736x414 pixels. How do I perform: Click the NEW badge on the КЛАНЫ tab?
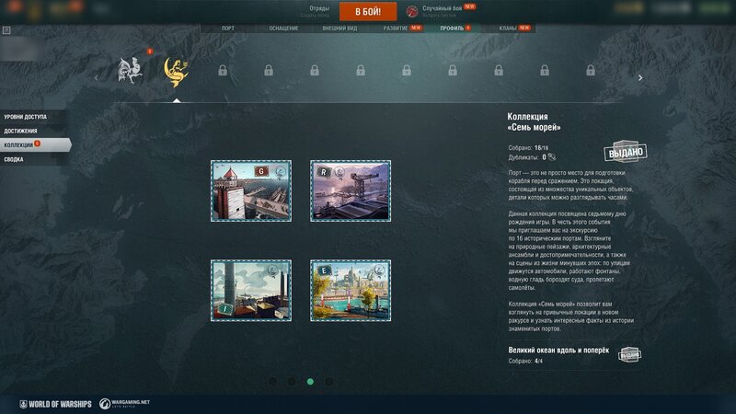[x=524, y=28]
